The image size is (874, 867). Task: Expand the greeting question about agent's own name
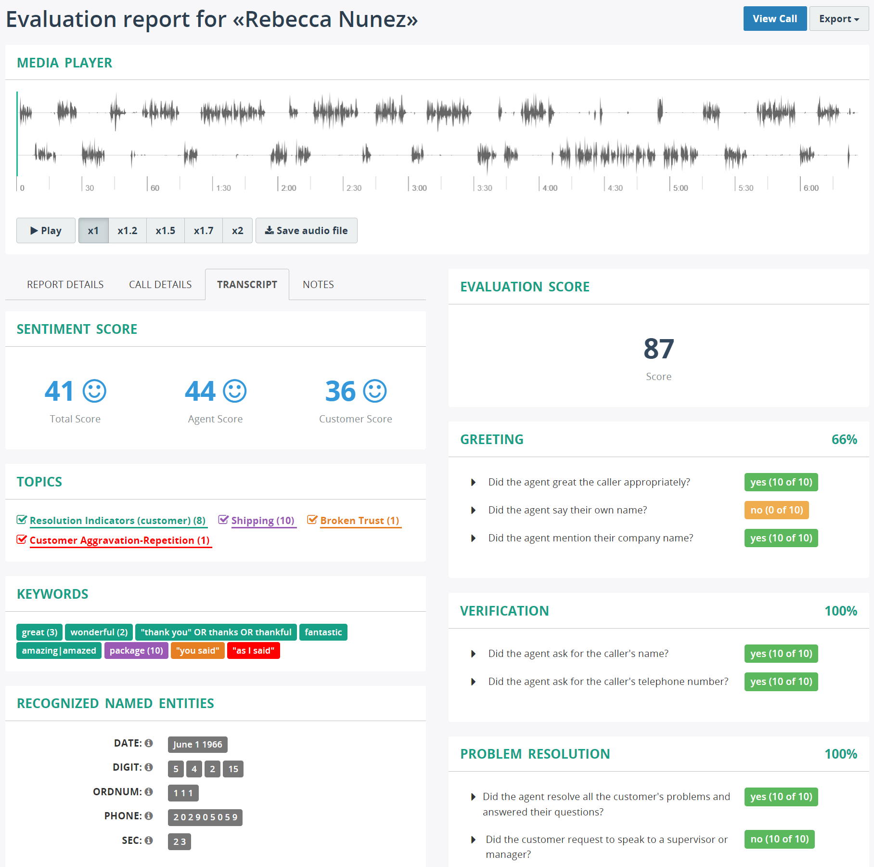[x=473, y=510]
